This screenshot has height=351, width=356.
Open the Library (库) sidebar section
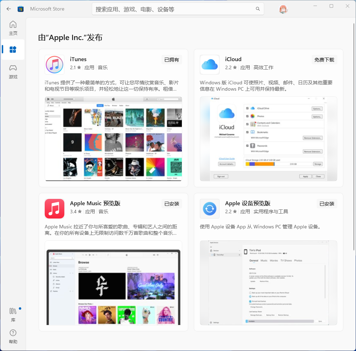(x=13, y=315)
